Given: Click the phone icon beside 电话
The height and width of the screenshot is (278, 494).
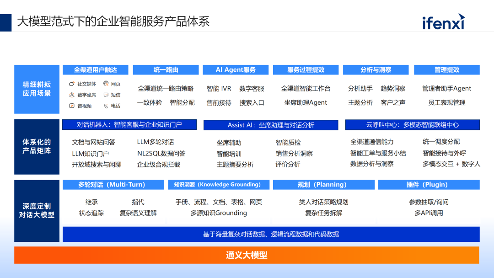Looking at the screenshot, I should pos(106,106).
